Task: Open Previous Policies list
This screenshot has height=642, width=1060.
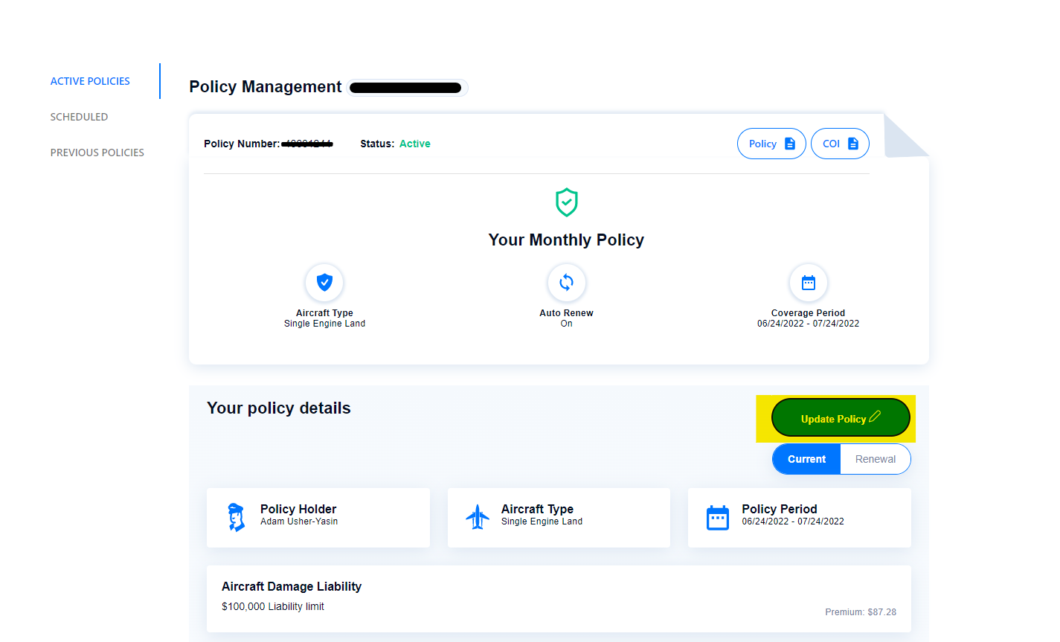Action: point(97,153)
